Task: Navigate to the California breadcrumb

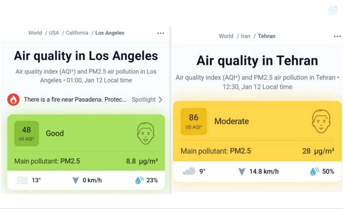Action: click(77, 33)
